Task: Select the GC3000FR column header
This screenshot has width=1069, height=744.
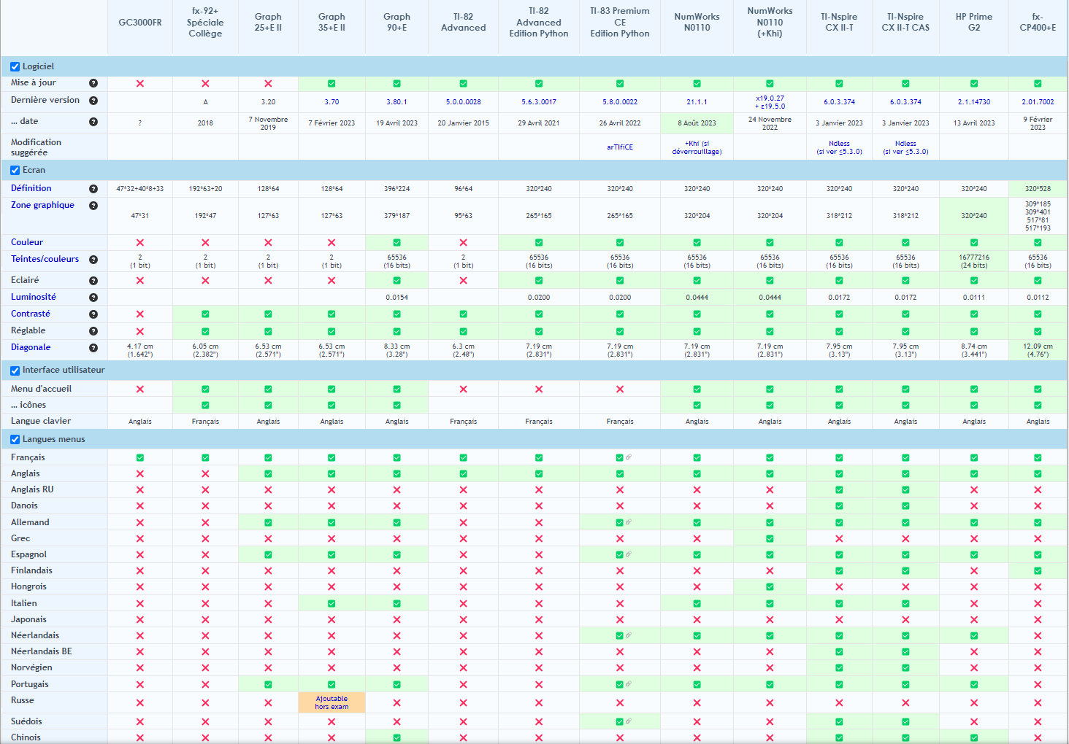Action: pos(140,23)
